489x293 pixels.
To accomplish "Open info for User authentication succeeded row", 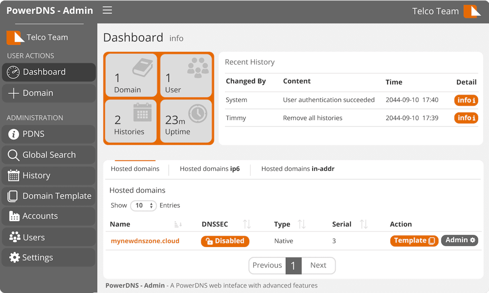I will tap(466, 100).
